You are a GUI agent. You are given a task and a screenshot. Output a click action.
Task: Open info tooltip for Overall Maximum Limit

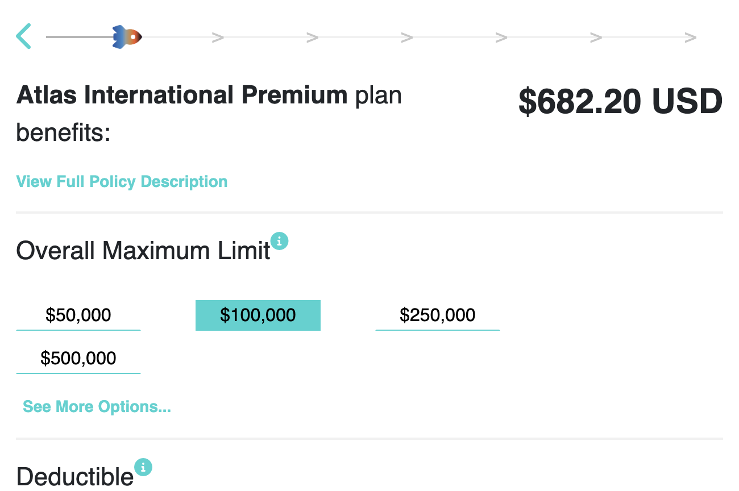pos(279,241)
